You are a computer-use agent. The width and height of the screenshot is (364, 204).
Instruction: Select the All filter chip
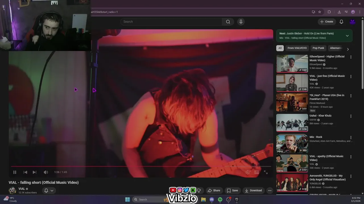click(280, 48)
